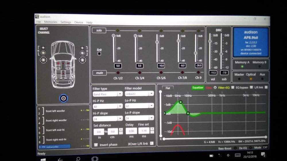This screenshot has height=161, width=287.
Task: Solo channel Ch 1/2 indicator
Action: pyautogui.click(x=118, y=31)
